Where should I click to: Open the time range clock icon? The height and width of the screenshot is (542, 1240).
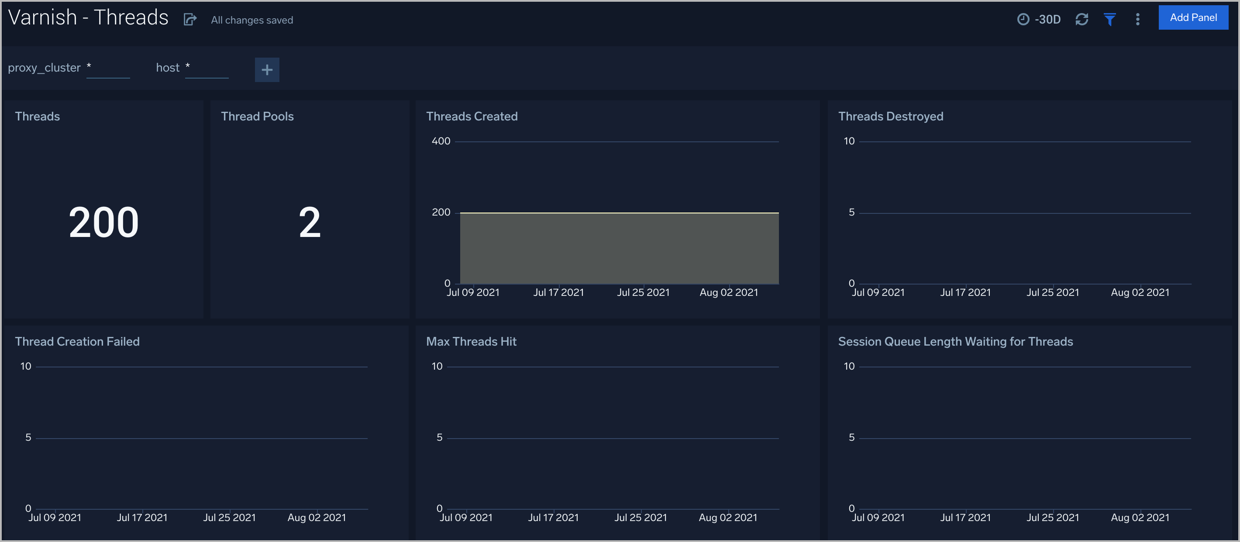point(1023,19)
